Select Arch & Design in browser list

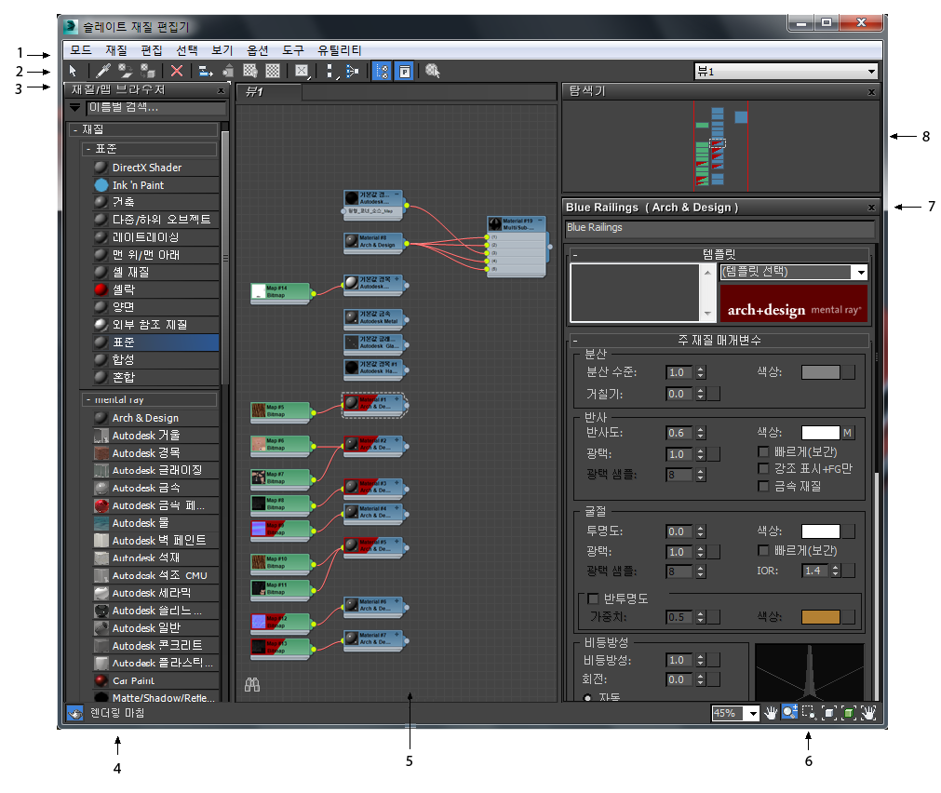point(156,418)
